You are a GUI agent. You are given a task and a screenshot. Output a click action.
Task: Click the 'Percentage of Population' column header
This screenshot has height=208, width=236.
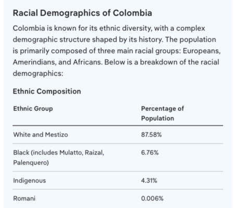[x=163, y=113]
